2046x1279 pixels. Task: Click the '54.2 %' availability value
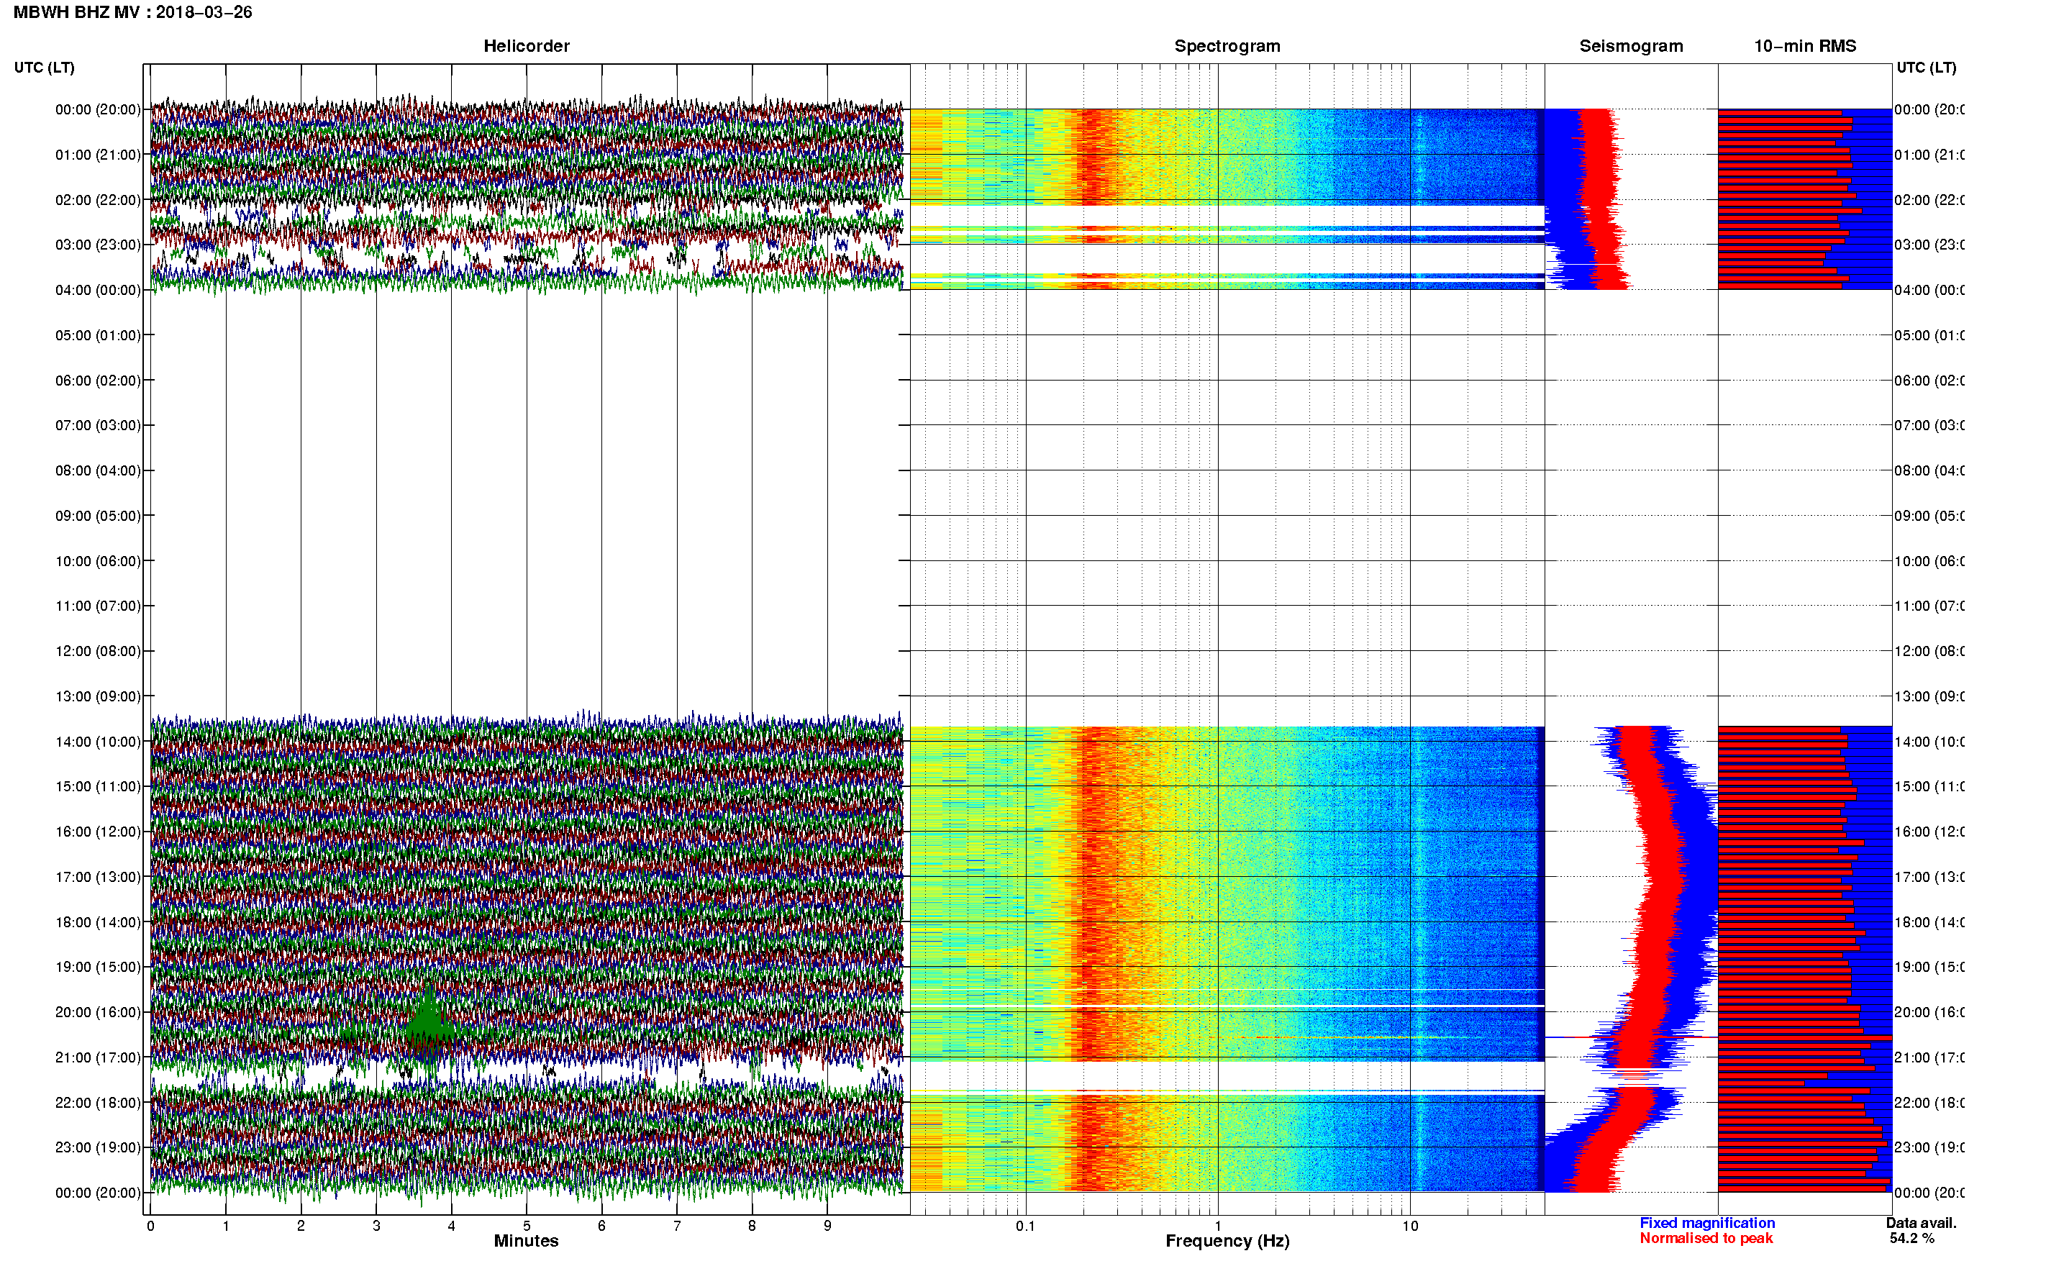pyautogui.click(x=1911, y=1239)
